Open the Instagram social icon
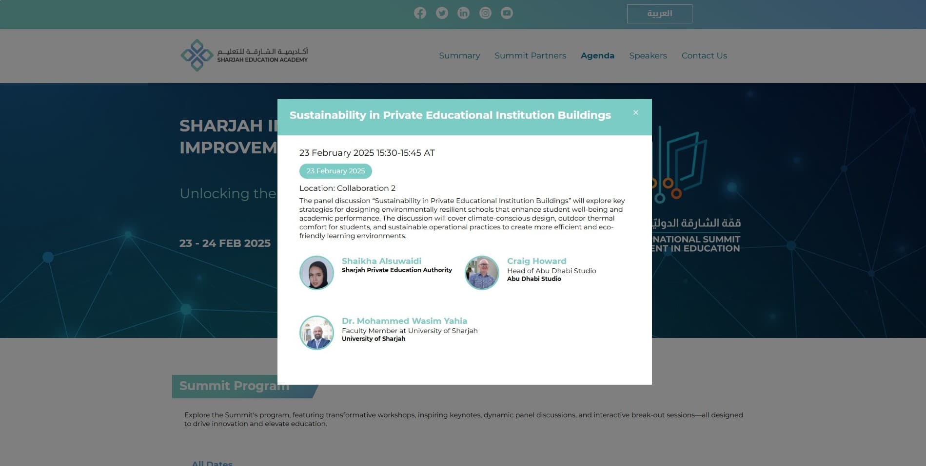Screen dimensions: 926x466 point(485,13)
